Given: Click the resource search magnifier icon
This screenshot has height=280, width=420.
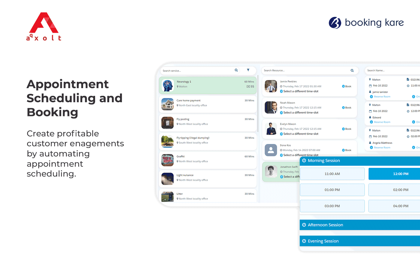Looking at the screenshot, I should click(352, 70).
